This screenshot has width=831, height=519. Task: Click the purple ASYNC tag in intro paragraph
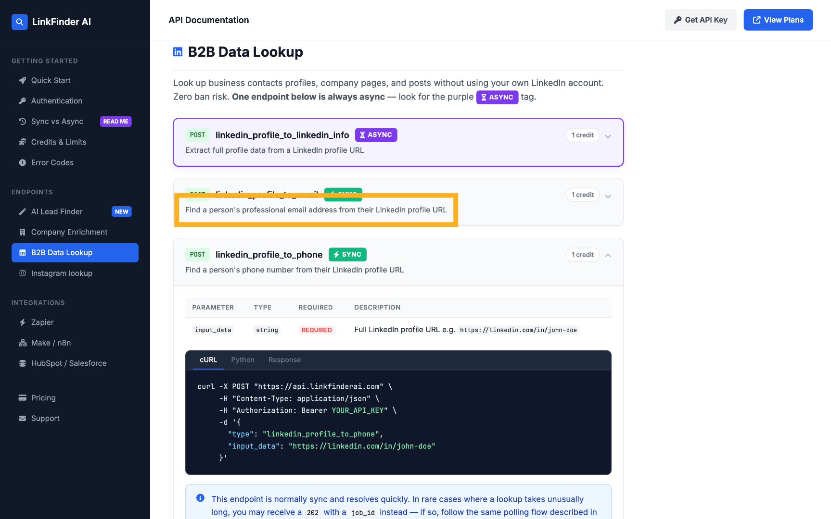pyautogui.click(x=498, y=97)
